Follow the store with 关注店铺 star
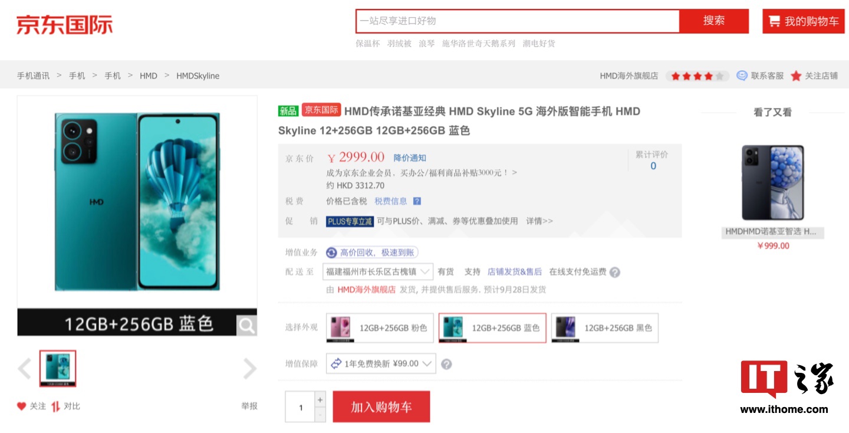The width and height of the screenshot is (849, 433). pyautogui.click(x=814, y=76)
